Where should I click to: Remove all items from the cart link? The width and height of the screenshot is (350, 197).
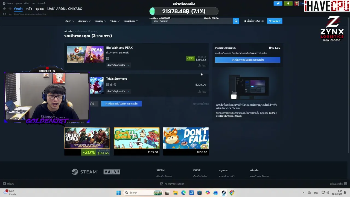click(x=200, y=104)
